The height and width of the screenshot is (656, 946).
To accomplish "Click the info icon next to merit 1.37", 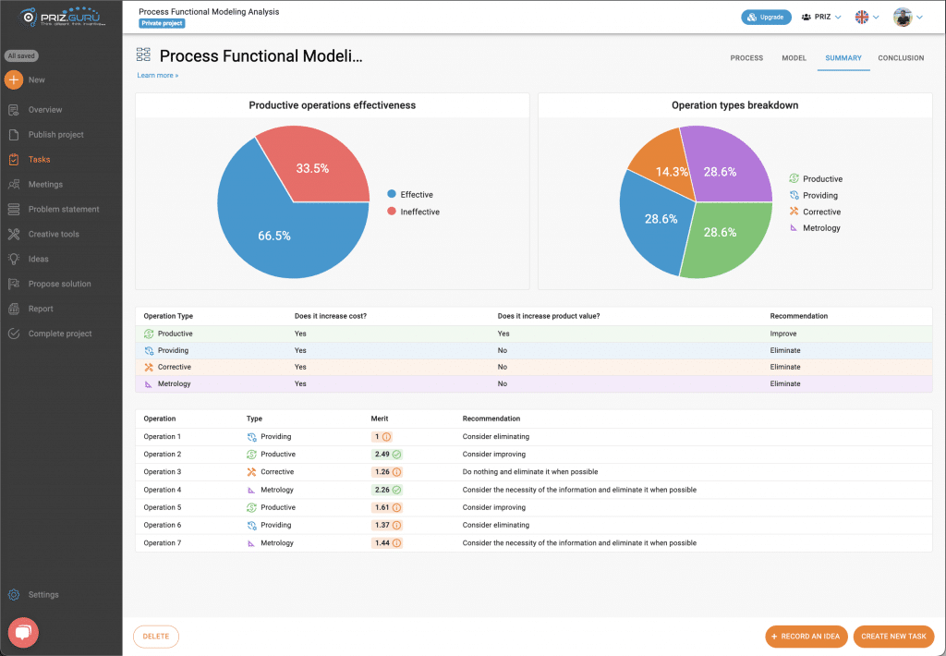I will 396,525.
